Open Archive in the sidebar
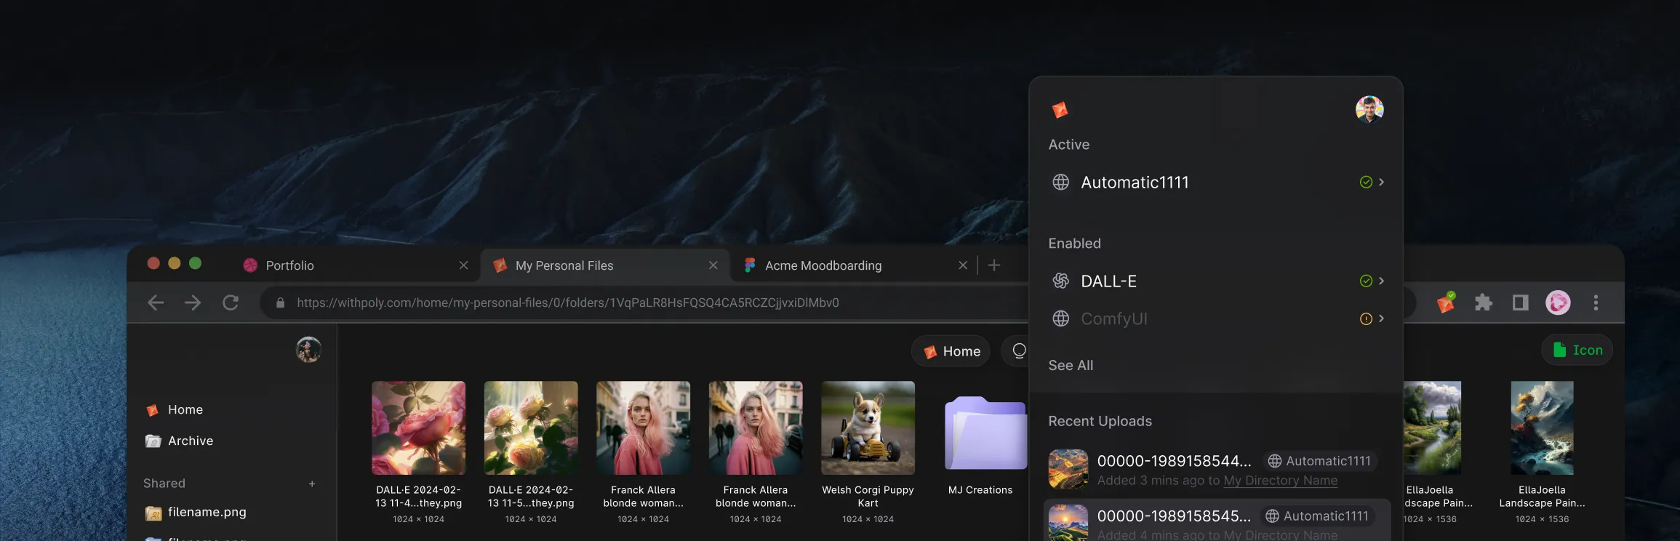Screen dimensions: 1680x541 pyautogui.click(x=180, y=441)
